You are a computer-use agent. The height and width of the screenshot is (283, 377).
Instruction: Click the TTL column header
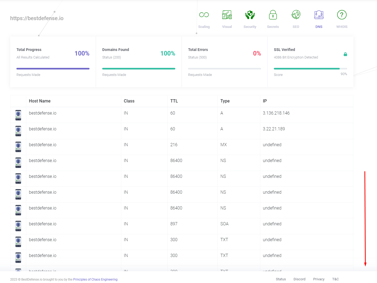click(174, 101)
